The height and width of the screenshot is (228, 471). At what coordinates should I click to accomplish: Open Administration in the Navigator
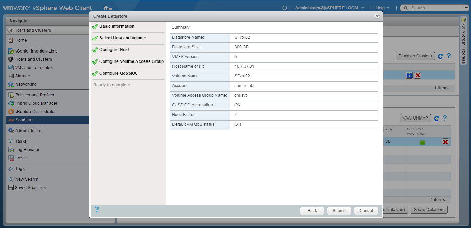(29, 131)
